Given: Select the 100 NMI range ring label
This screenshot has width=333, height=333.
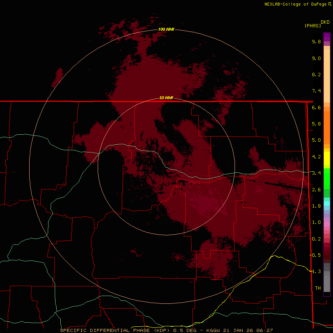Looking at the screenshot, I should point(166,29).
